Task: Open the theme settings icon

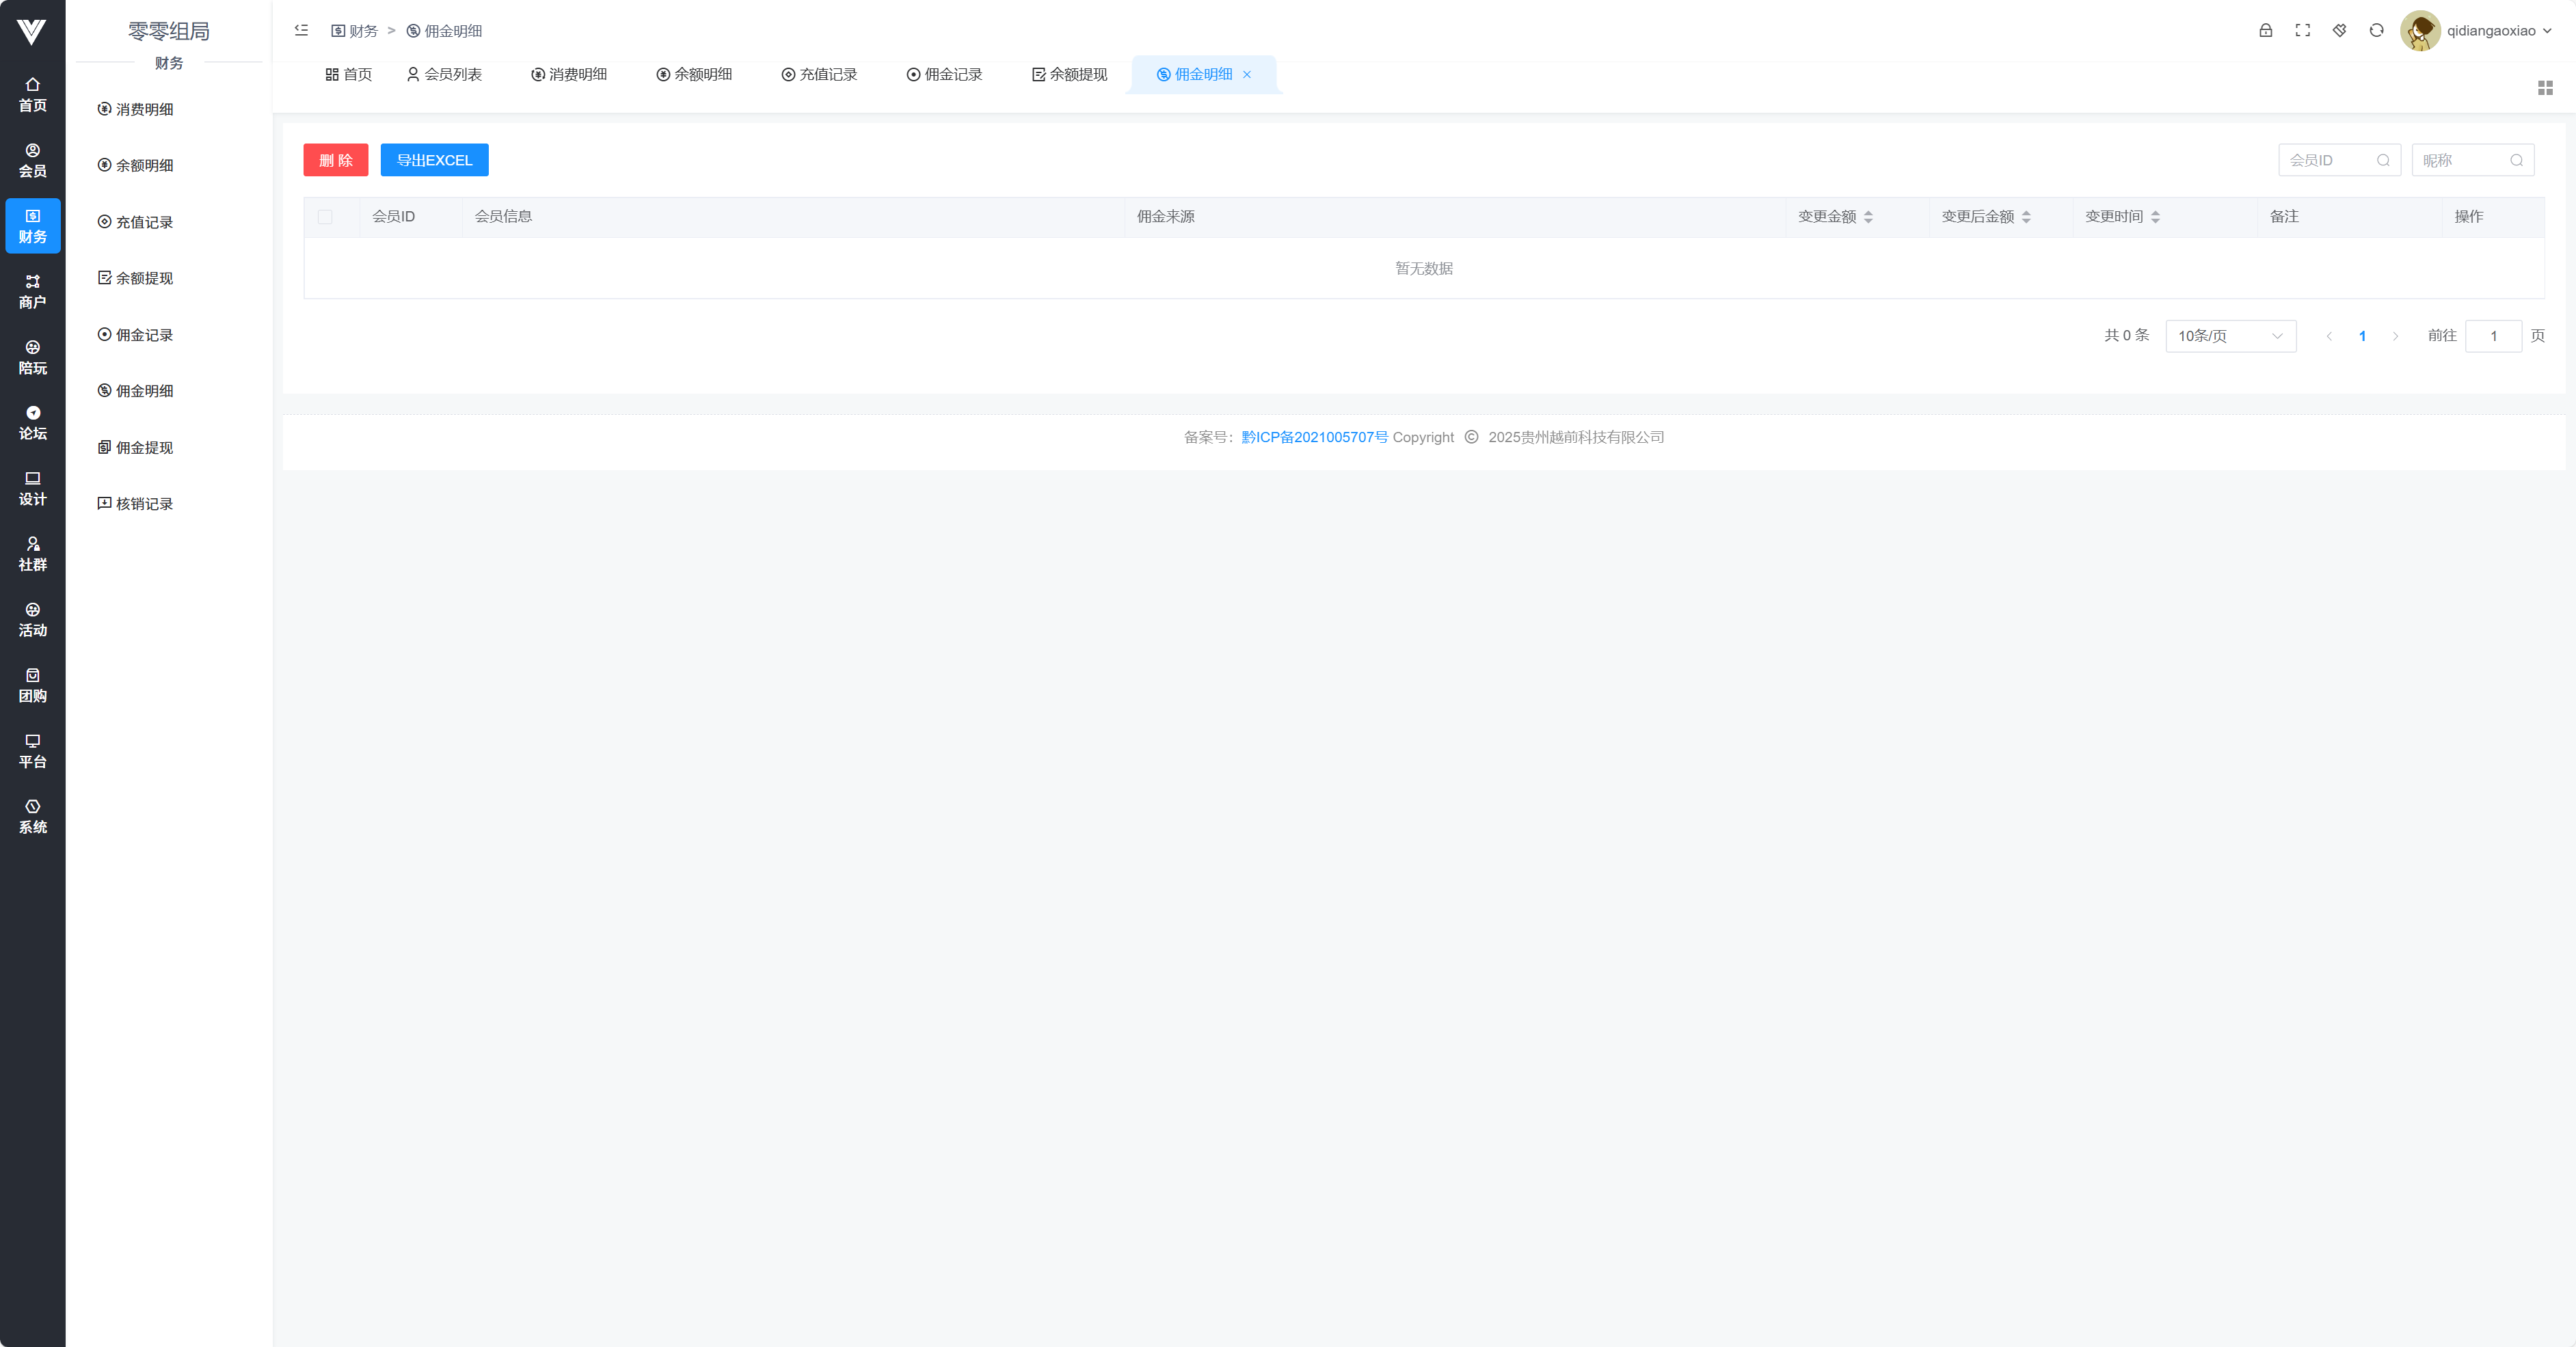Action: tap(2339, 31)
